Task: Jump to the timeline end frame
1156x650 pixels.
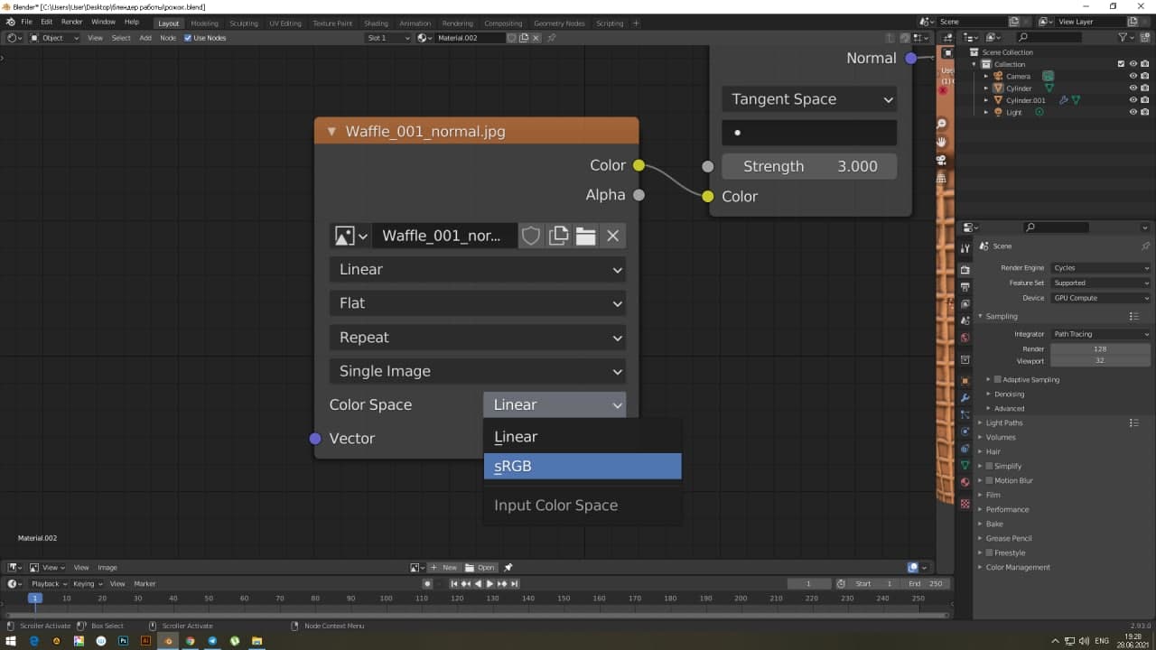Action: click(x=514, y=584)
